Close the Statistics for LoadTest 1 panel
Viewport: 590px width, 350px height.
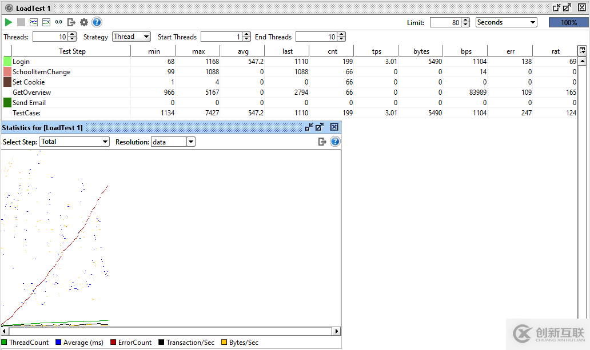tap(334, 127)
